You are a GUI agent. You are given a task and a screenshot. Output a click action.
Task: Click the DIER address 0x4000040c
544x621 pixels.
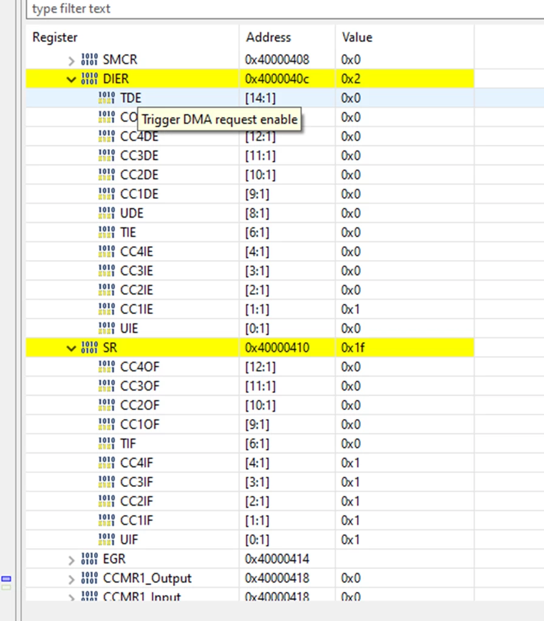click(x=277, y=78)
